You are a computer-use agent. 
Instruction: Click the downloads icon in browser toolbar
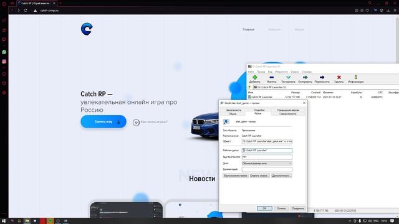[388, 11]
